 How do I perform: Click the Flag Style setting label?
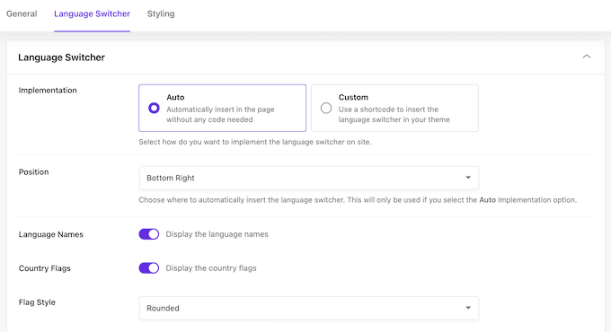[37, 302]
